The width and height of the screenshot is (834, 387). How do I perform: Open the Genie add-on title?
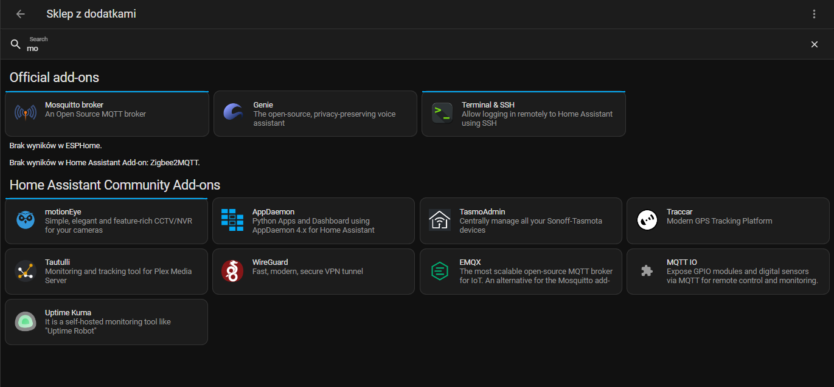point(263,105)
